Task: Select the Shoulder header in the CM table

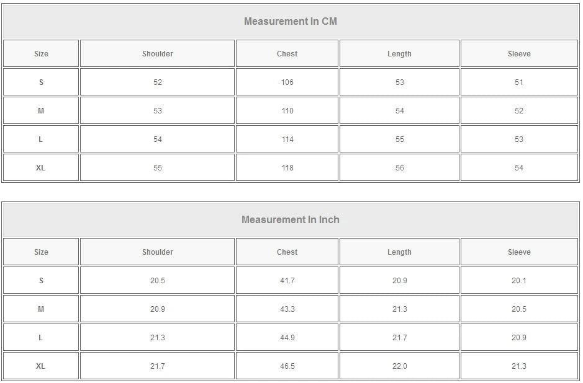Action: pos(158,54)
